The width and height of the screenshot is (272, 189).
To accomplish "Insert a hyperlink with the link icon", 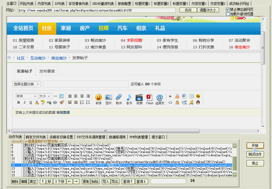I will 49,103.
